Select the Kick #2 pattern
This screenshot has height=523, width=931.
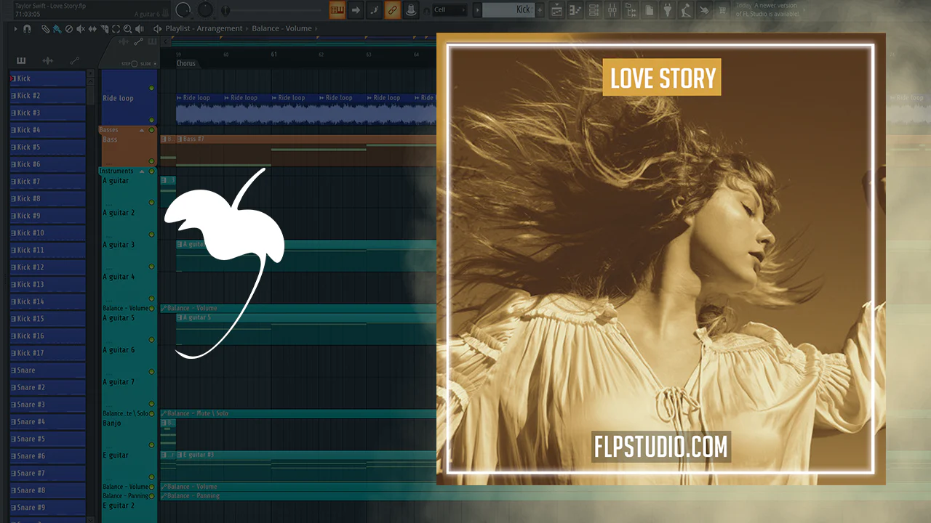47,96
